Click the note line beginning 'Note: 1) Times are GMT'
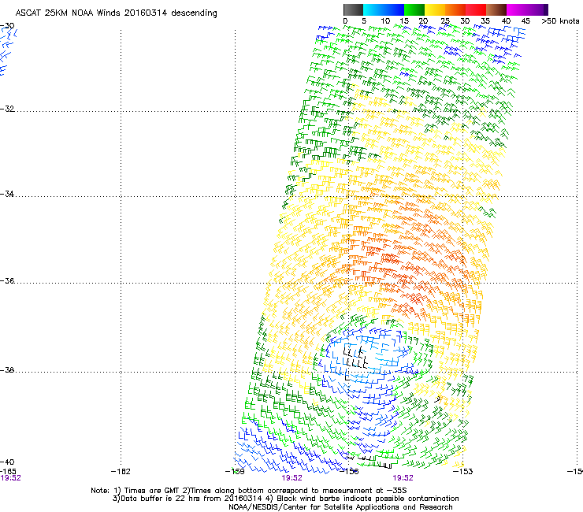 point(249,491)
